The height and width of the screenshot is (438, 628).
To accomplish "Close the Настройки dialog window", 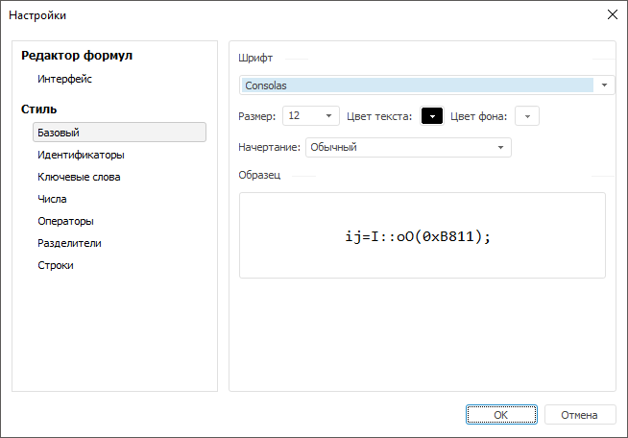I will (612, 15).
